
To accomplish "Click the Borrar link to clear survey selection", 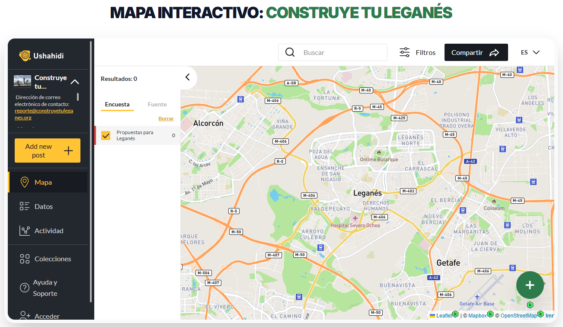I will coord(166,118).
